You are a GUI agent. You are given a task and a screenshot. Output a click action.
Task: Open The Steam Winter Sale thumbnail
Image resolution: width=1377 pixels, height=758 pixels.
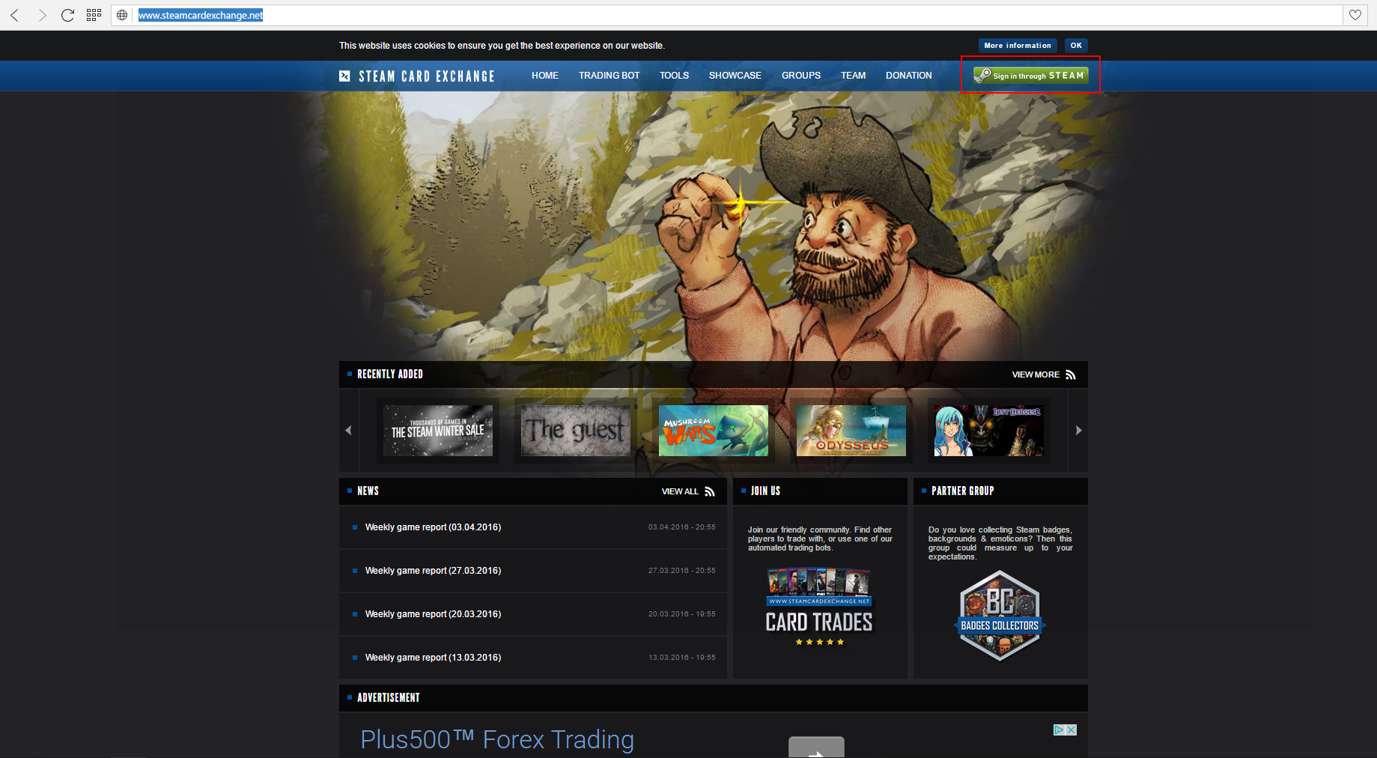click(x=438, y=431)
